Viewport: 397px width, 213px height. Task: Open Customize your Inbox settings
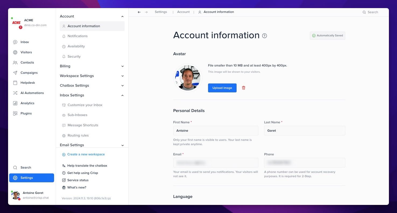click(x=85, y=105)
